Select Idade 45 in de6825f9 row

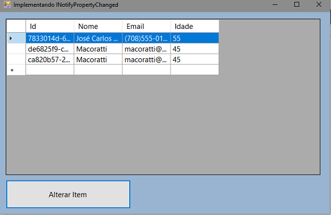click(x=194, y=49)
